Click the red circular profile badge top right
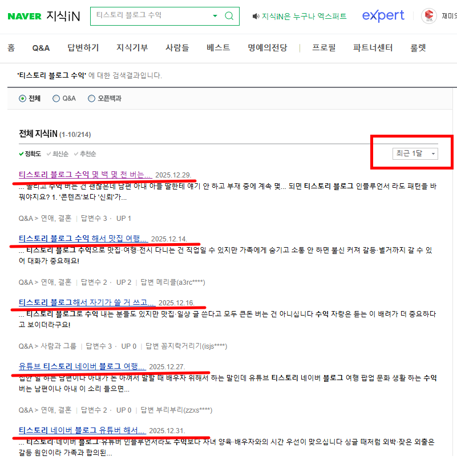Image resolution: width=457 pixels, height=464 pixels. pos(428,16)
